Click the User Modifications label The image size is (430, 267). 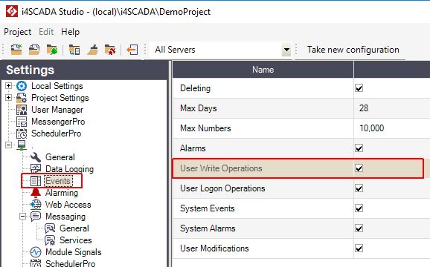(x=214, y=248)
